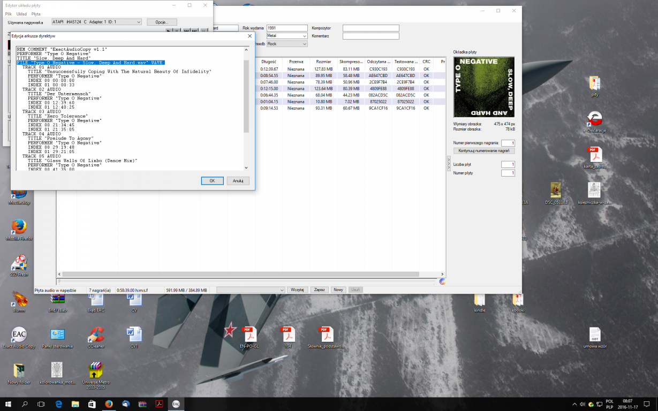Screen dimensions: 658x411
Task: Click the Liczba płyt input field
Action: pyautogui.click(x=508, y=164)
